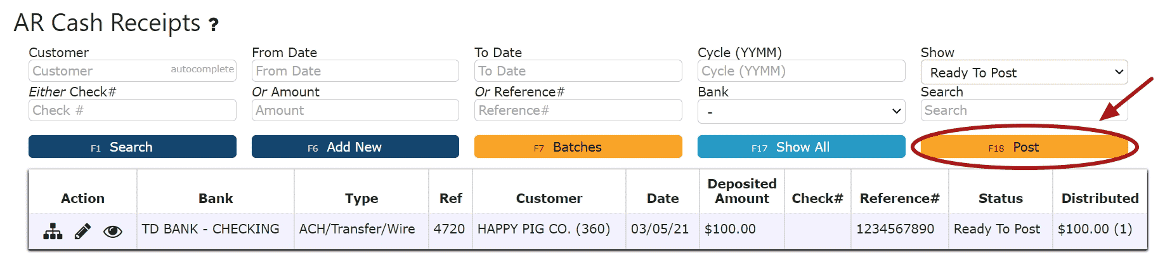Open the help question mark beside AR Cash Receipts
This screenshot has width=1165, height=262.
pos(214,25)
